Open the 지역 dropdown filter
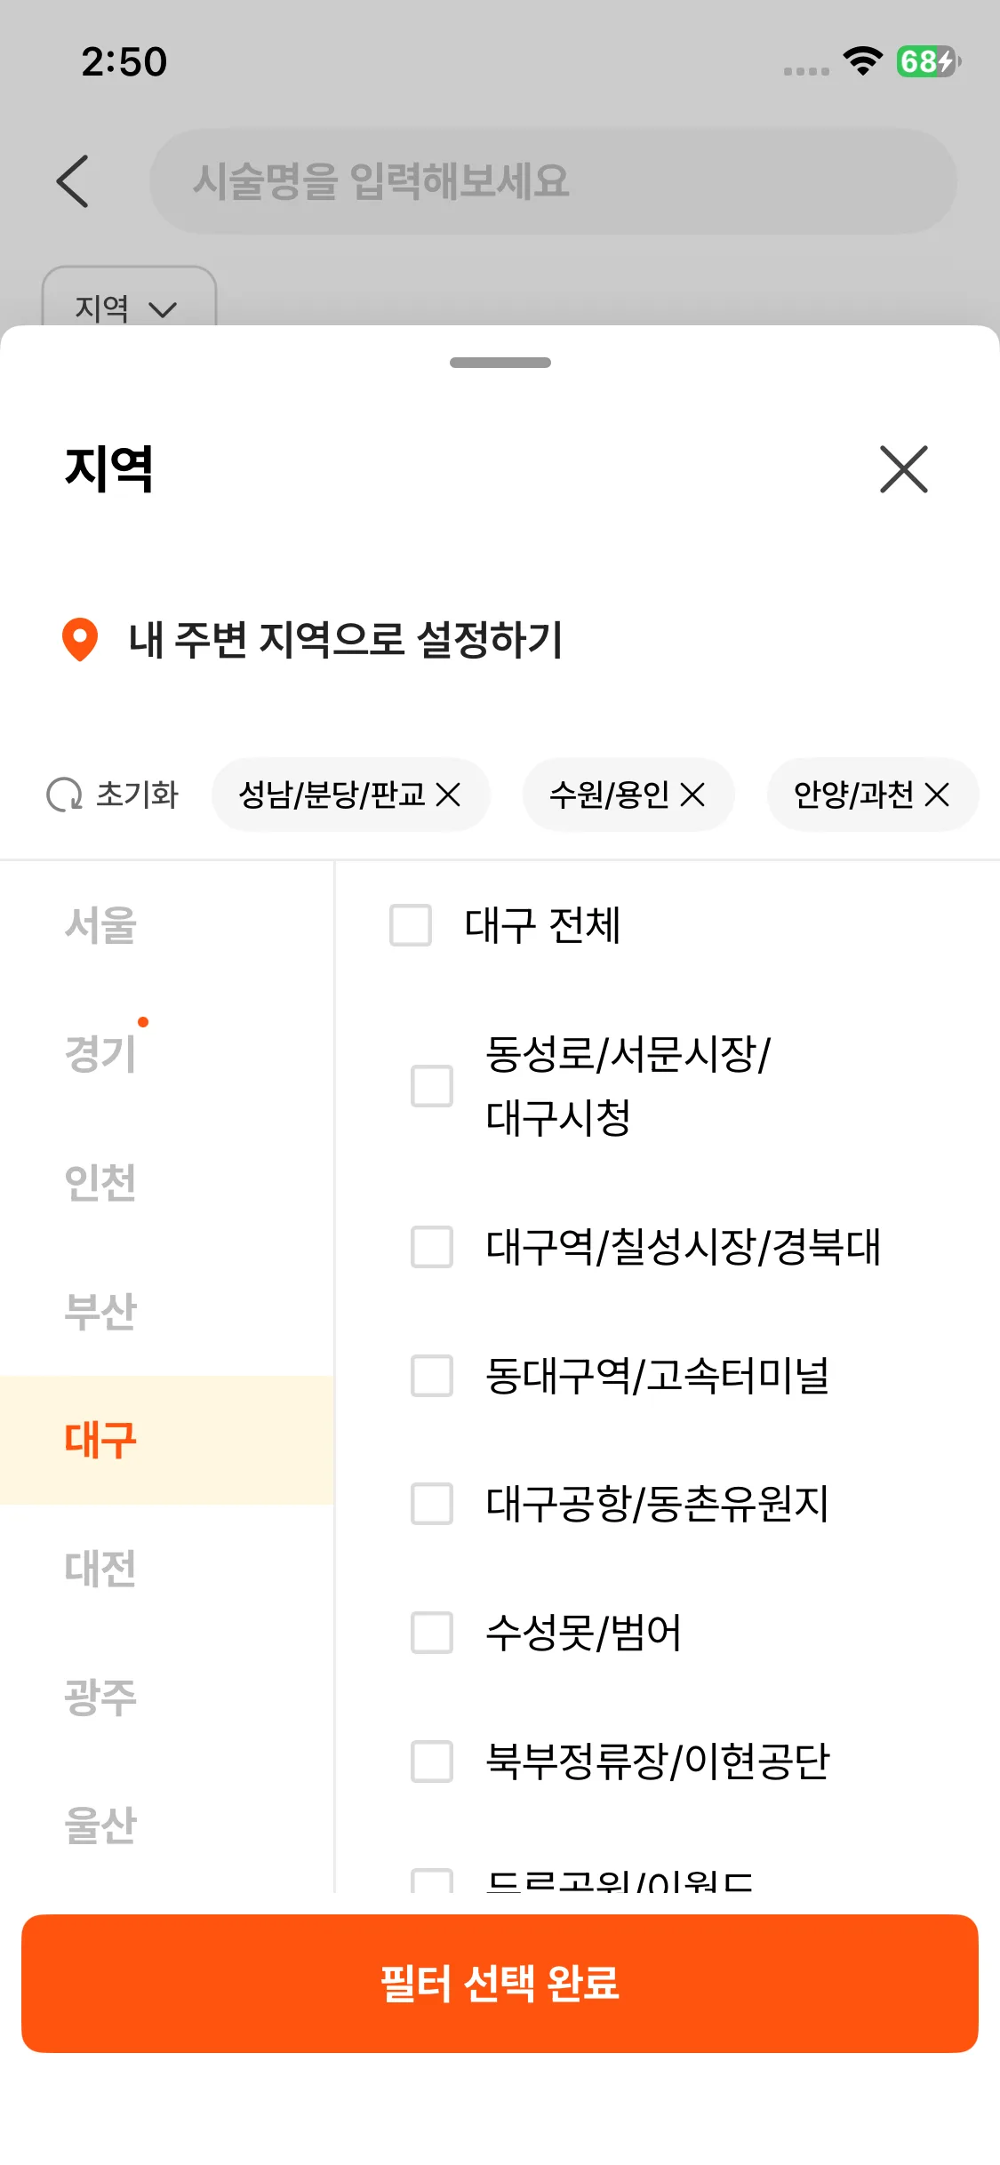The height and width of the screenshot is (2165, 1000). coord(128,307)
